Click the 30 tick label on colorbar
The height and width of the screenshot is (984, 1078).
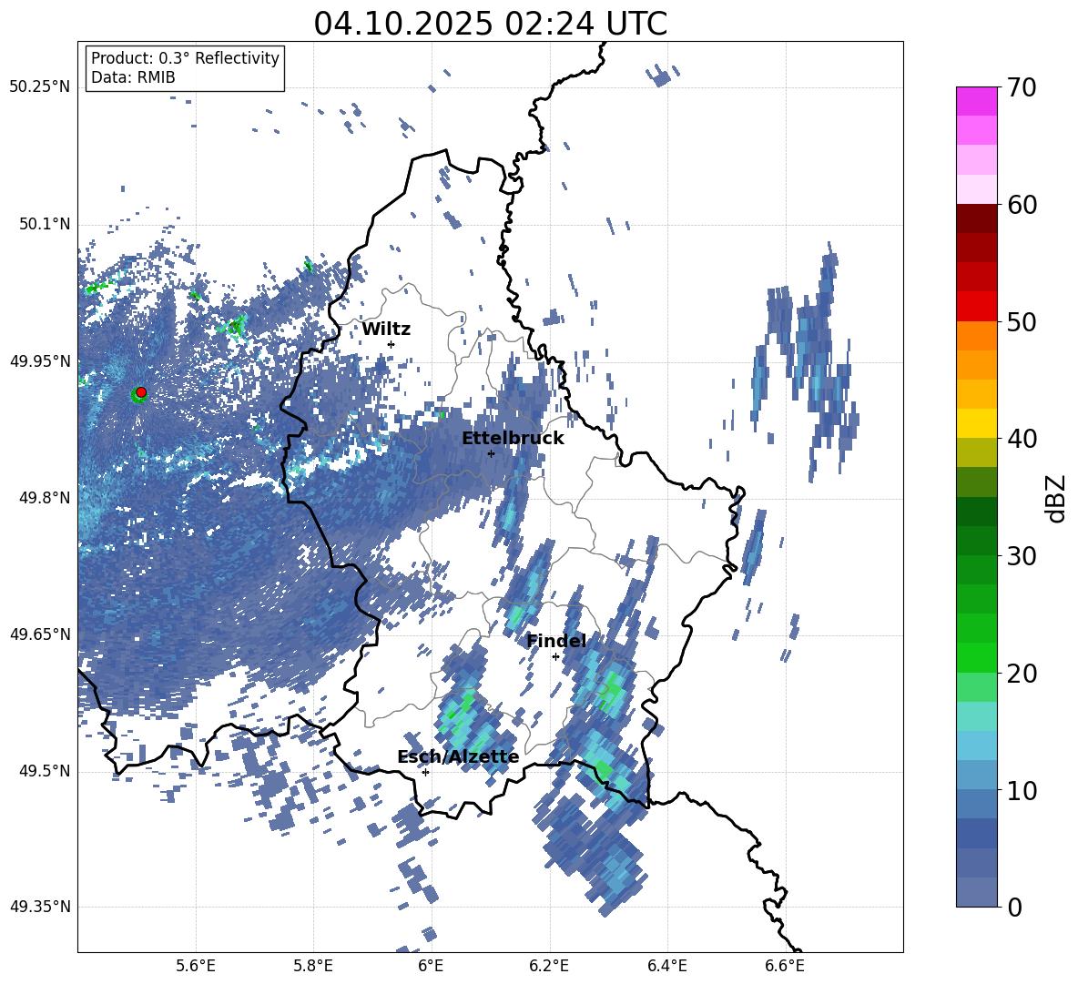tap(1022, 556)
